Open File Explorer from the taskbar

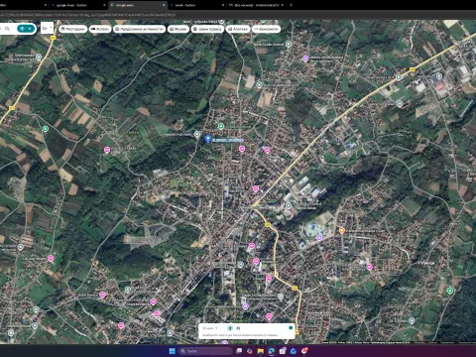tap(261, 351)
